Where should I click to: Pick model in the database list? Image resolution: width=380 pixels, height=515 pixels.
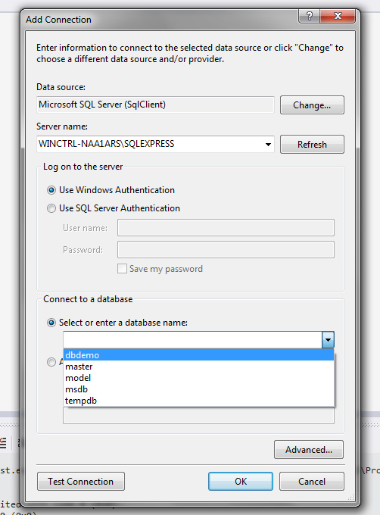coord(198,378)
